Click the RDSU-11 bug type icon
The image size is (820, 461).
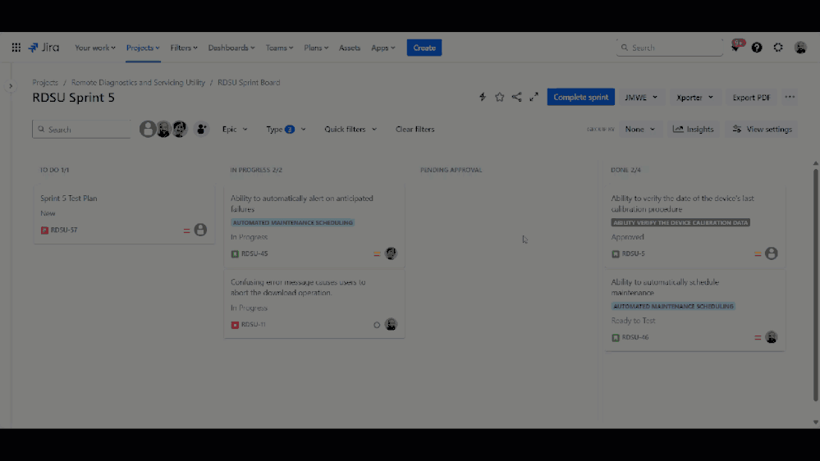click(235, 325)
